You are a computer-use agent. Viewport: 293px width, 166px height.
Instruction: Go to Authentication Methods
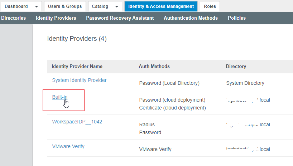pos(191,18)
